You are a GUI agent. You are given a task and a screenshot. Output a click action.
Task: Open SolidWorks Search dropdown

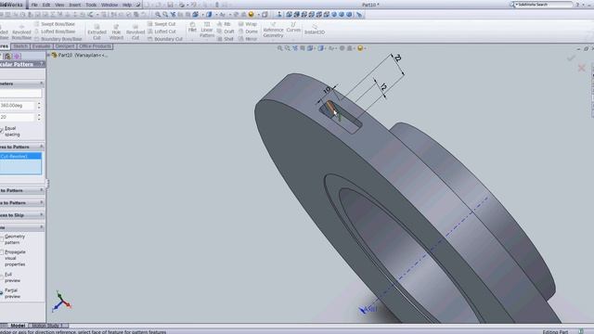click(x=517, y=5)
